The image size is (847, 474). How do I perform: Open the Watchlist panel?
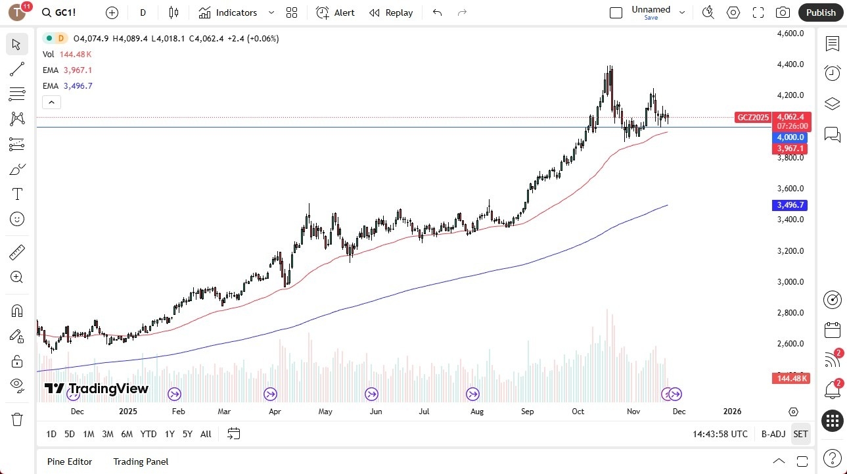point(832,44)
